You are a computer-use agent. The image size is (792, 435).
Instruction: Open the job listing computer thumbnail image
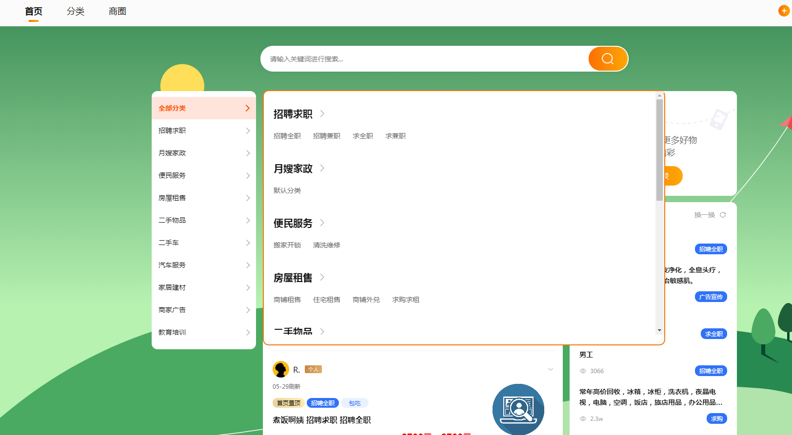tap(518, 409)
